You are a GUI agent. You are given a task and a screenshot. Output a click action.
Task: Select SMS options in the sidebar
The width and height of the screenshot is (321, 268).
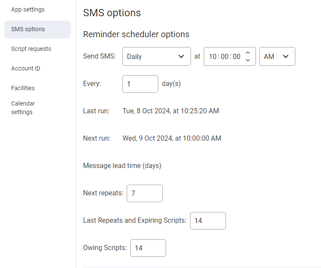38,29
